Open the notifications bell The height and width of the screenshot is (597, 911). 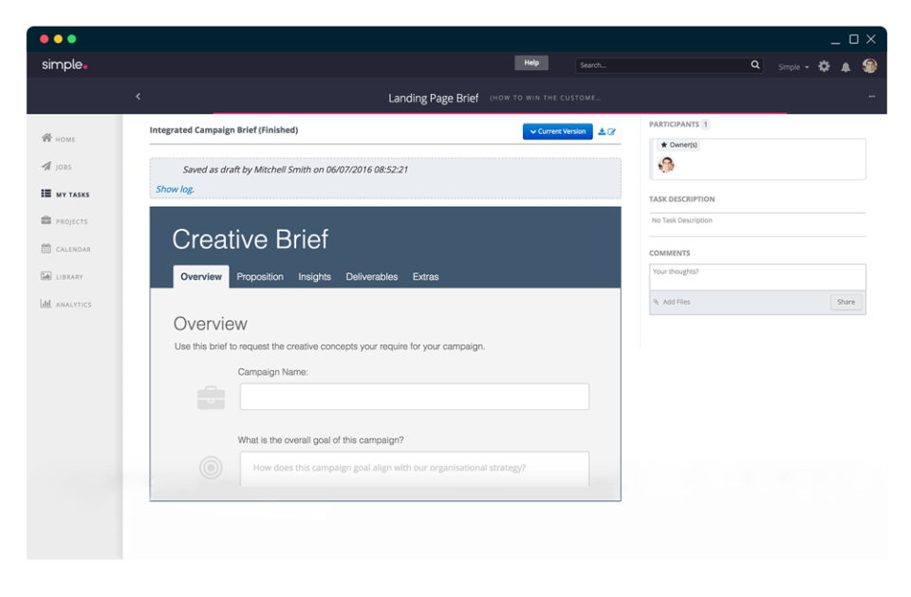click(846, 66)
